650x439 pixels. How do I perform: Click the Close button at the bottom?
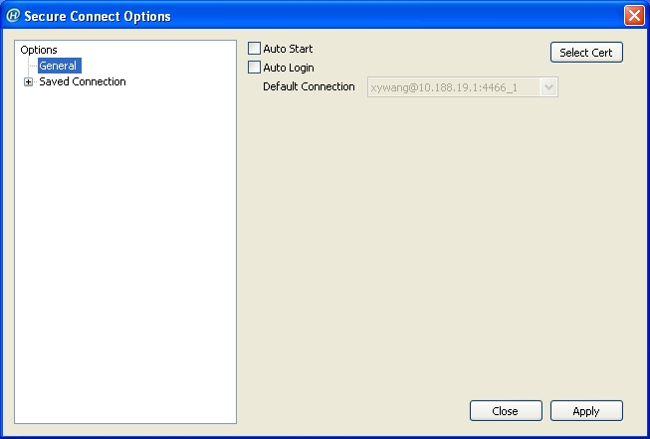click(506, 411)
